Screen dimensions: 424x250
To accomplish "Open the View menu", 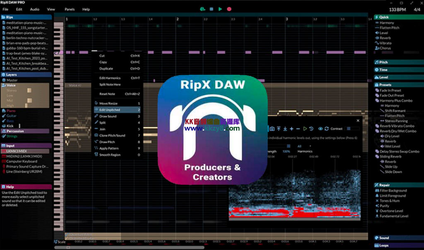I will [51, 9].
